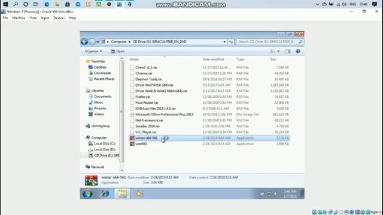Open the Mail app on the host taskbar
This screenshot has width=383, height=215.
(78, 4)
